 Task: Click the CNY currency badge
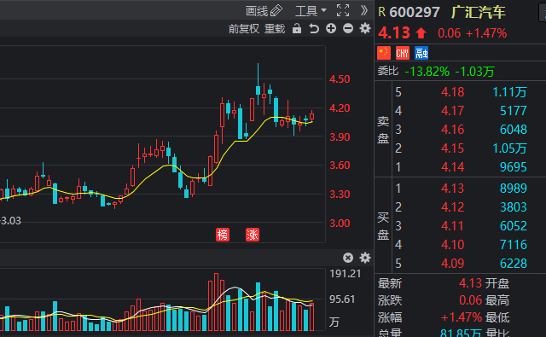tap(402, 53)
